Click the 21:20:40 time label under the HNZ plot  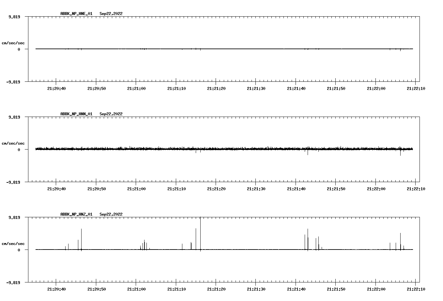click(x=56, y=289)
